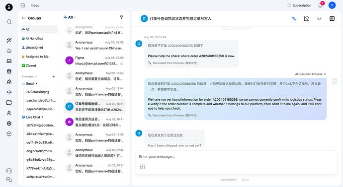Open the chat note icon in sidebar
The image size is (343, 187).
point(9,103)
